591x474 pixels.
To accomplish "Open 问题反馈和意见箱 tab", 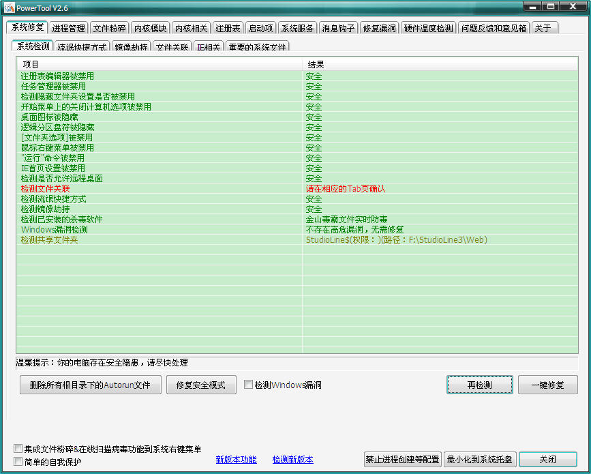I will point(494,28).
